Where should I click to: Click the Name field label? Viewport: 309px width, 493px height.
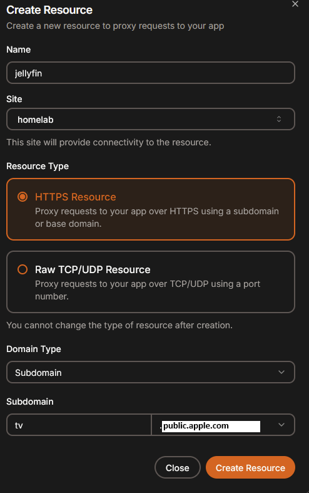point(19,49)
